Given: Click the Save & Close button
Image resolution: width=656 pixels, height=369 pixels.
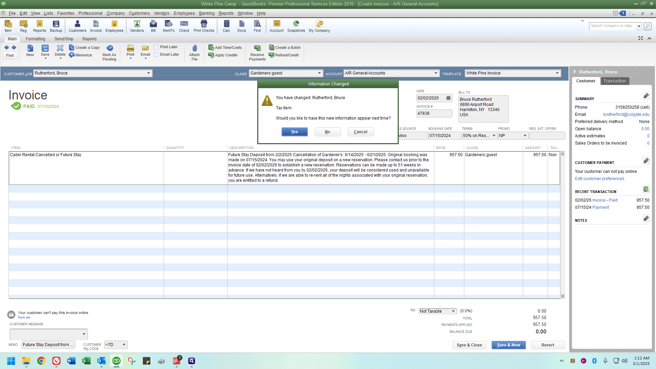Looking at the screenshot, I should pos(469,345).
